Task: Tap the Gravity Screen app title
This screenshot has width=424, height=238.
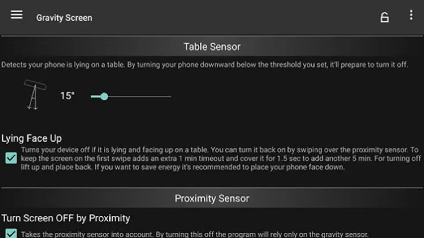Action: coord(64,17)
